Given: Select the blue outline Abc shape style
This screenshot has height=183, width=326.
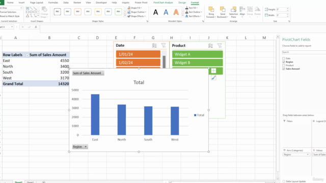Looking at the screenshot, I should 68,12.
